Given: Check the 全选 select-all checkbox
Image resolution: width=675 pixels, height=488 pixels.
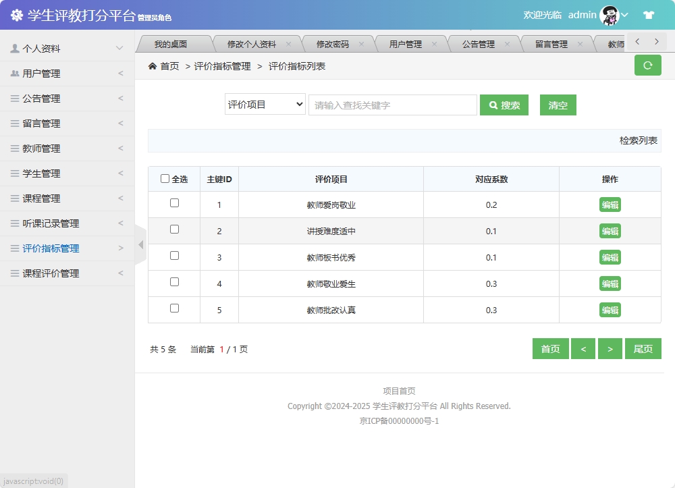Looking at the screenshot, I should click(x=165, y=178).
